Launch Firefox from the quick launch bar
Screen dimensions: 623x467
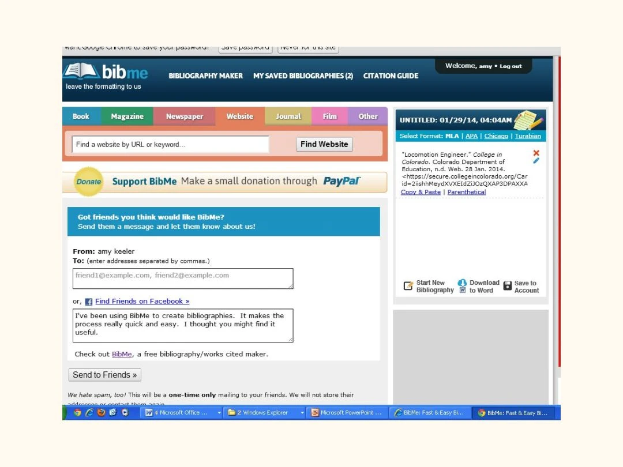point(101,413)
